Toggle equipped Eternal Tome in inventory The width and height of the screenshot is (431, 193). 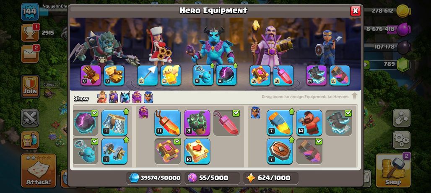coord(167,151)
